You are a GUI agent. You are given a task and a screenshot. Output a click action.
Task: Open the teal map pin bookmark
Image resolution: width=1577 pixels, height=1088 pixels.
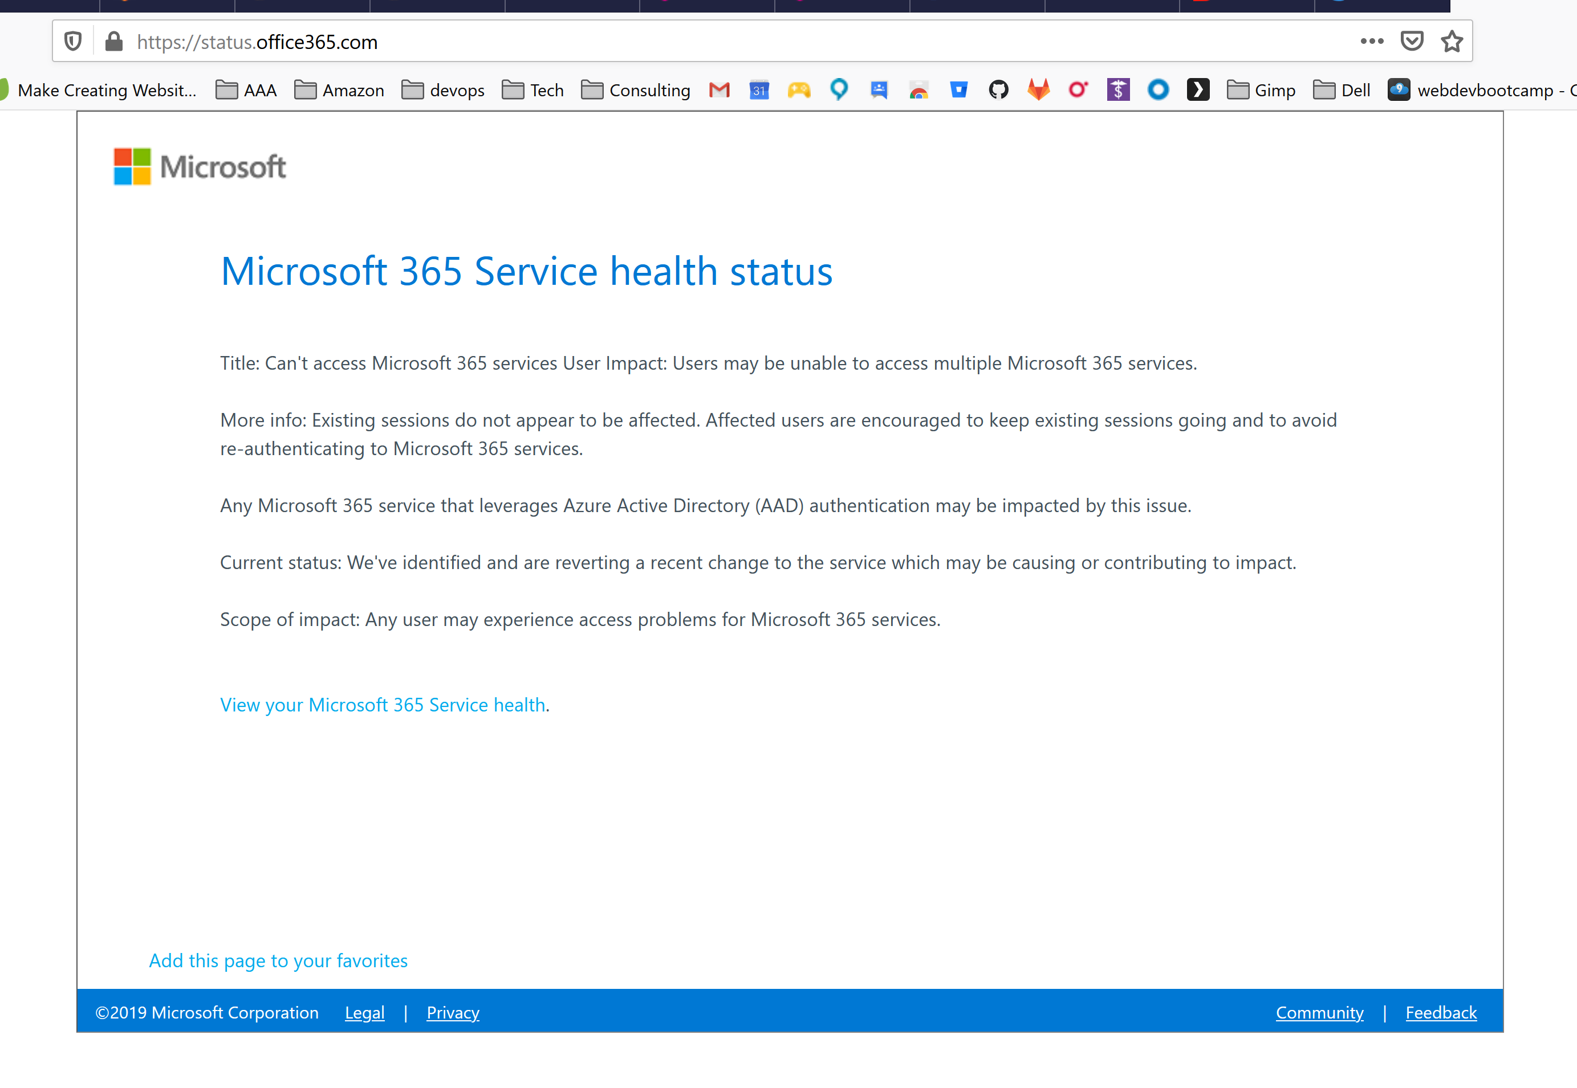coord(839,89)
